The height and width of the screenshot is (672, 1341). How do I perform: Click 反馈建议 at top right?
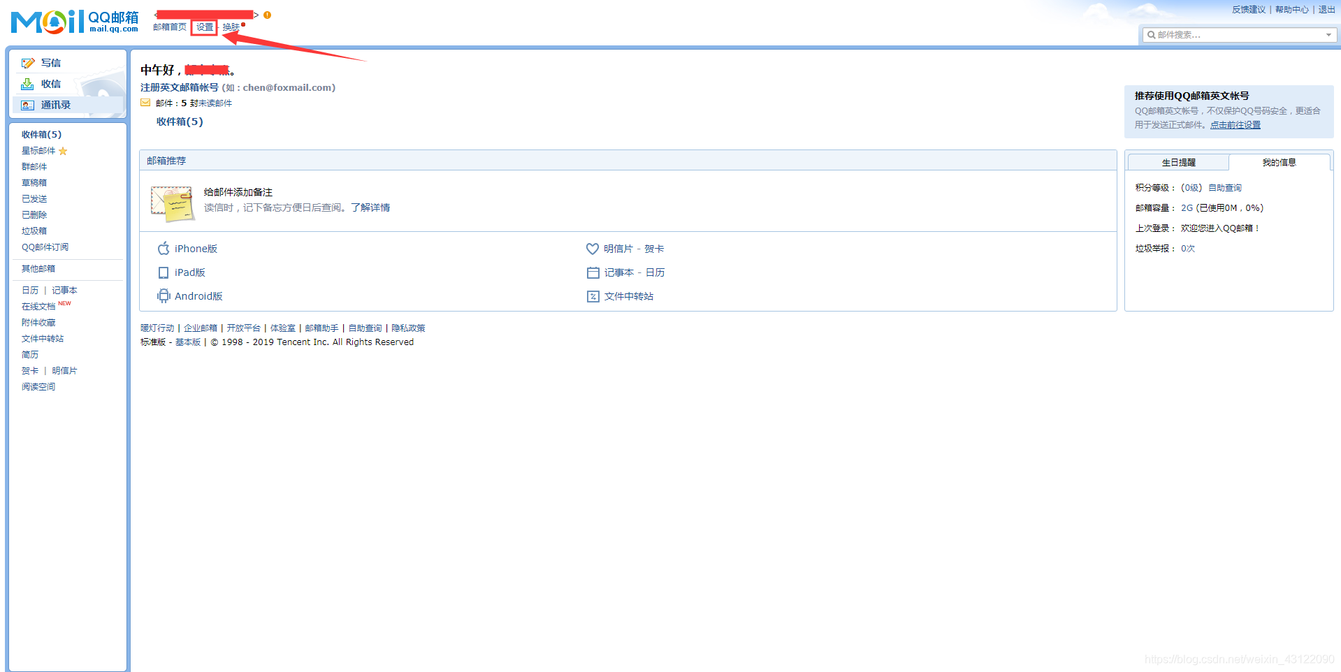click(1249, 10)
